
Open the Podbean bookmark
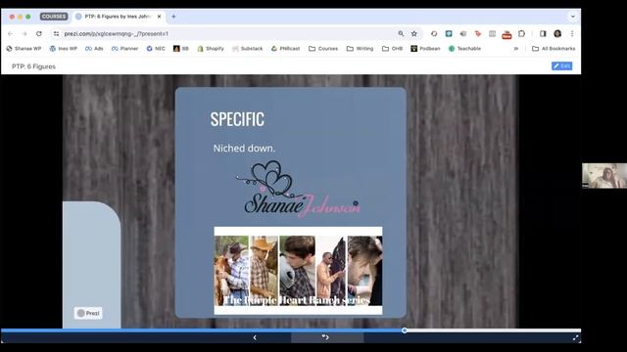click(425, 49)
